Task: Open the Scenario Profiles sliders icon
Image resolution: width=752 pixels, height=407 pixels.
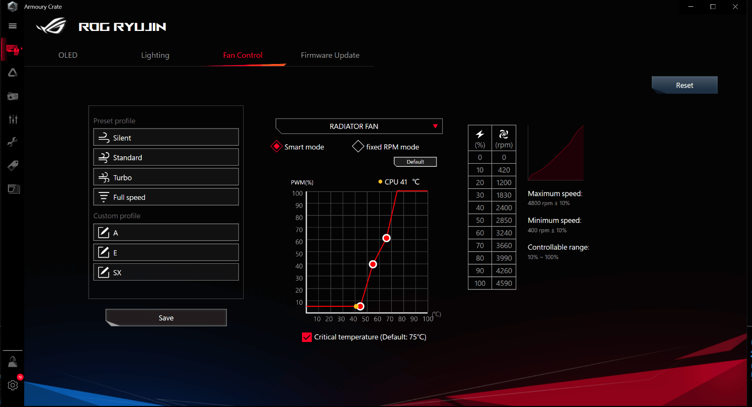Action: [x=13, y=120]
